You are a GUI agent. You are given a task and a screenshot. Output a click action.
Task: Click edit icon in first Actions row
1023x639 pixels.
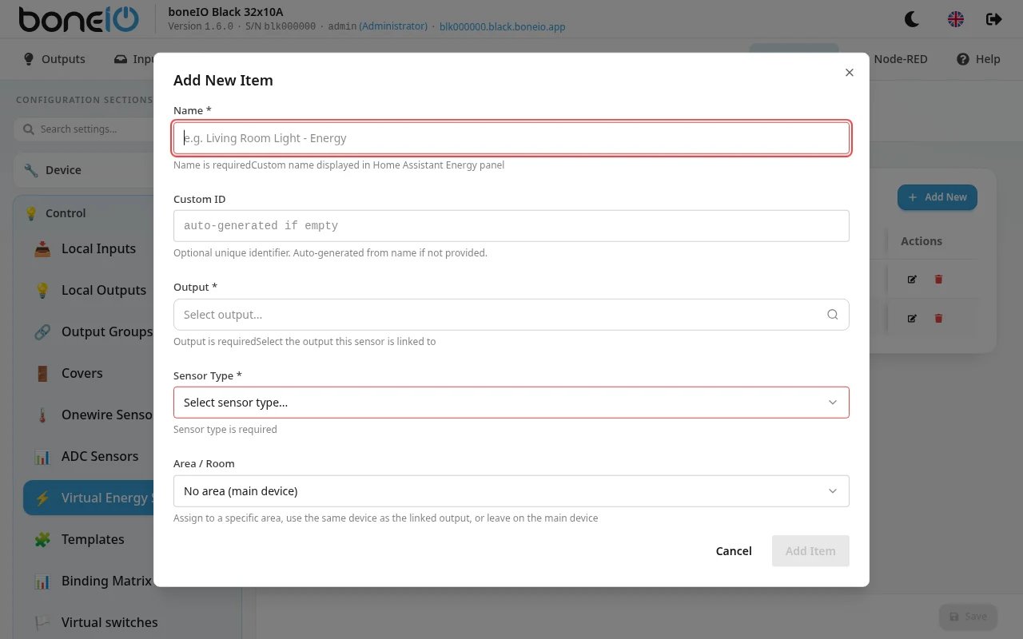(x=912, y=280)
